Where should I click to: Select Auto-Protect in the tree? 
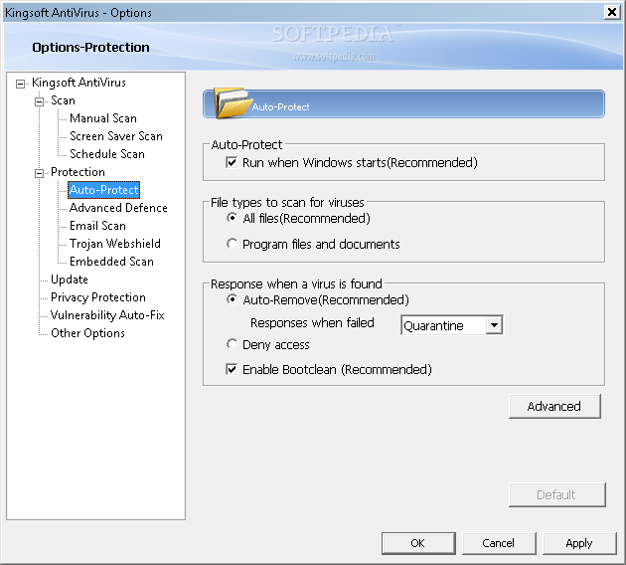tap(103, 190)
